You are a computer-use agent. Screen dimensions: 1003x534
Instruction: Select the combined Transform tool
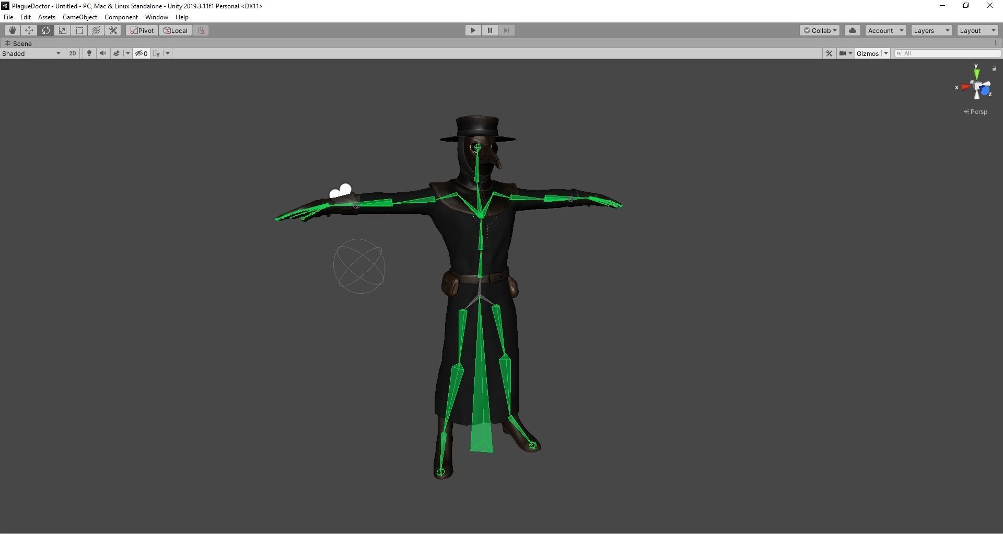[96, 30]
